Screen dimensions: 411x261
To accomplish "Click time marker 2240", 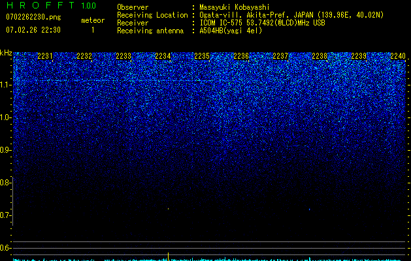I will (x=398, y=56).
